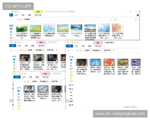The height and width of the screenshot is (120, 150).
Task: Click 此电脑 breadcrumb in folder 6 window
Action: click(x=87, y=50)
